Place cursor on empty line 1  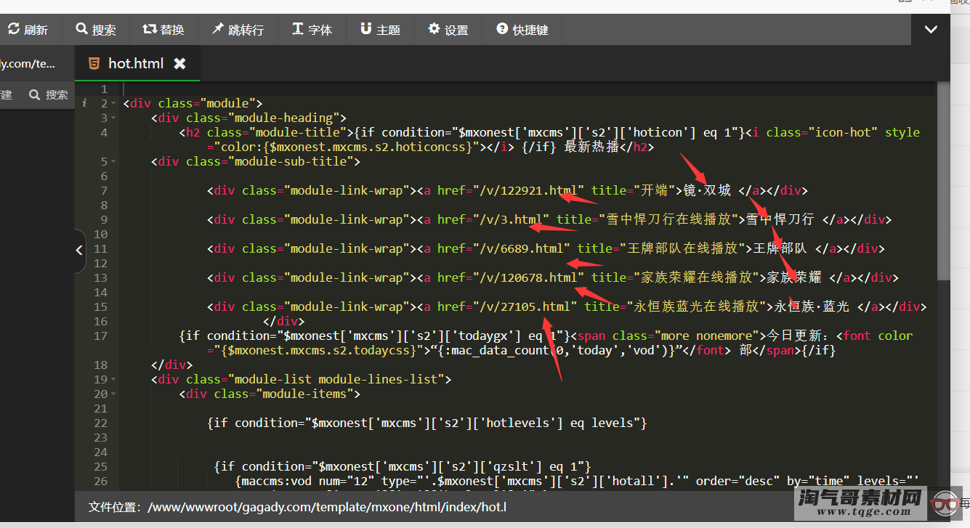(528, 89)
